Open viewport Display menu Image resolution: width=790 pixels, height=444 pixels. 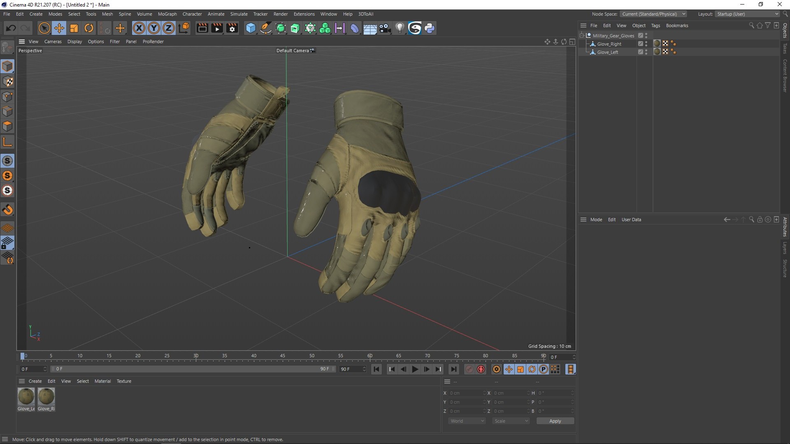74,42
